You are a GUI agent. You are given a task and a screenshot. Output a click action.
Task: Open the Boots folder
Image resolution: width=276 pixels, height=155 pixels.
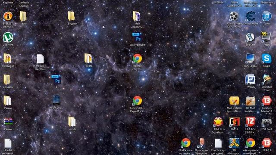[88, 59]
